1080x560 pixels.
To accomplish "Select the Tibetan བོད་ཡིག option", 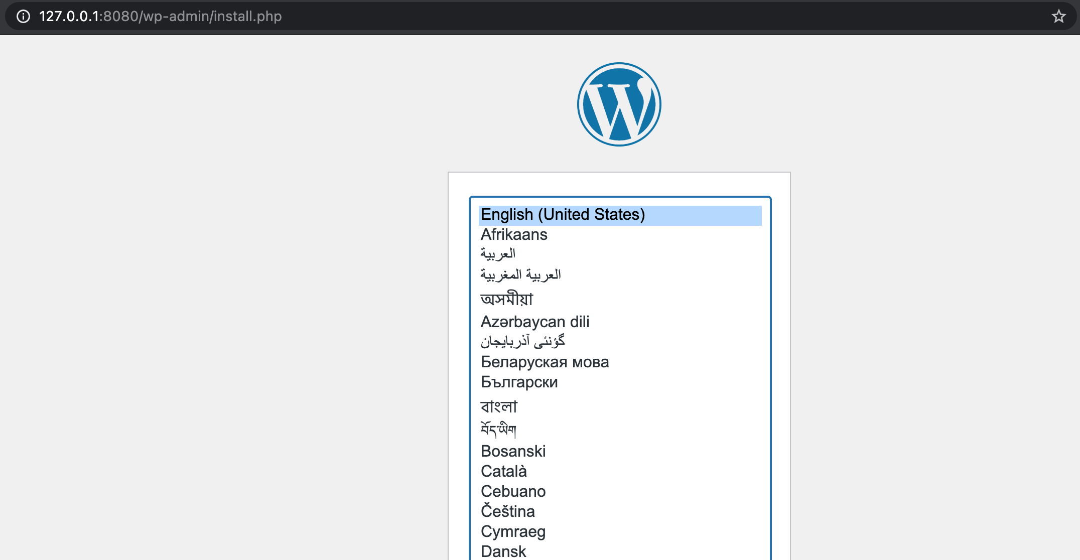I will (x=498, y=430).
